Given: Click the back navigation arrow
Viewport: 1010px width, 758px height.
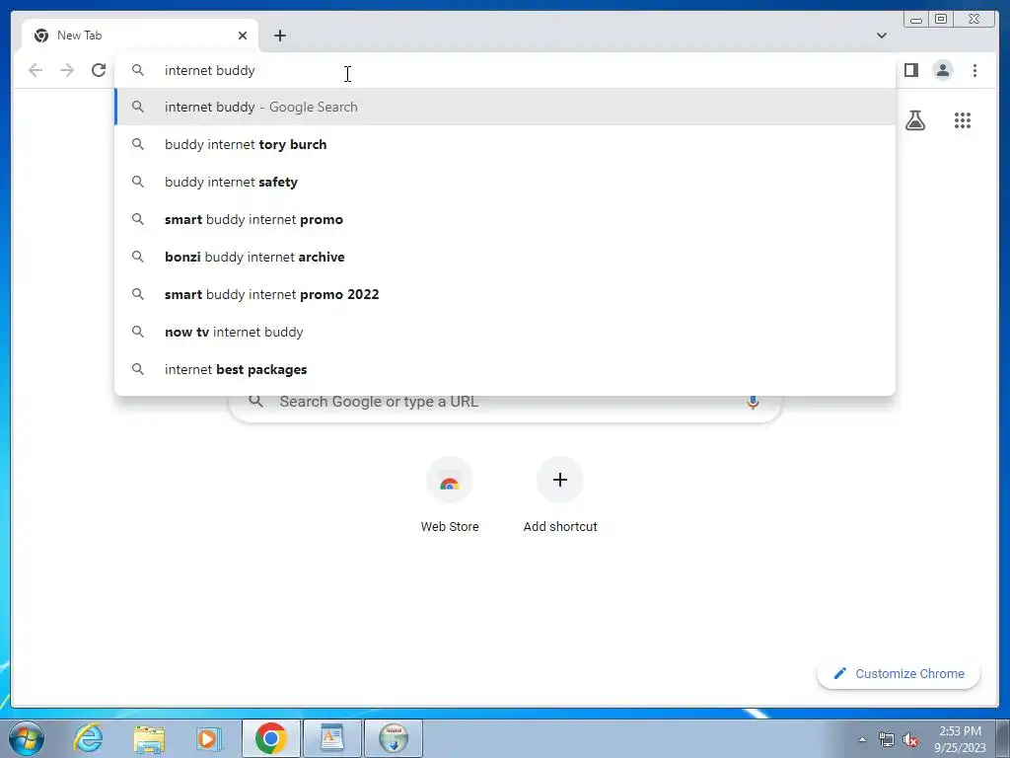Looking at the screenshot, I should (x=36, y=70).
